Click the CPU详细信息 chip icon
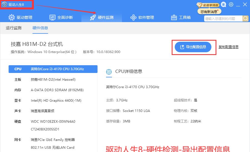 pos(109,72)
